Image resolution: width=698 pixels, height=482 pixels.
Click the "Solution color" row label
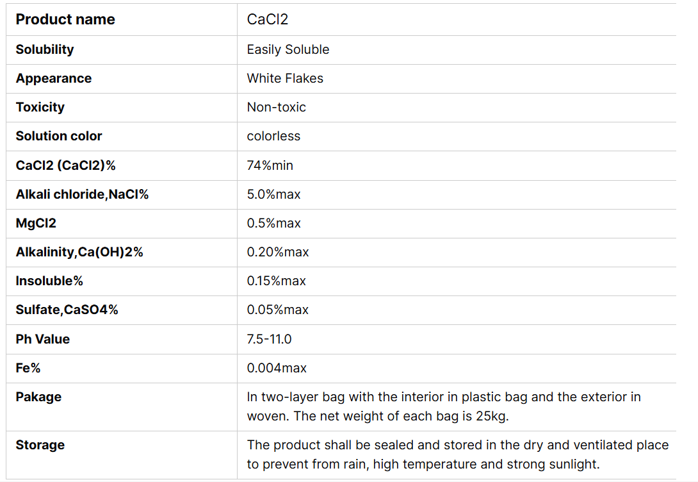coord(59,136)
